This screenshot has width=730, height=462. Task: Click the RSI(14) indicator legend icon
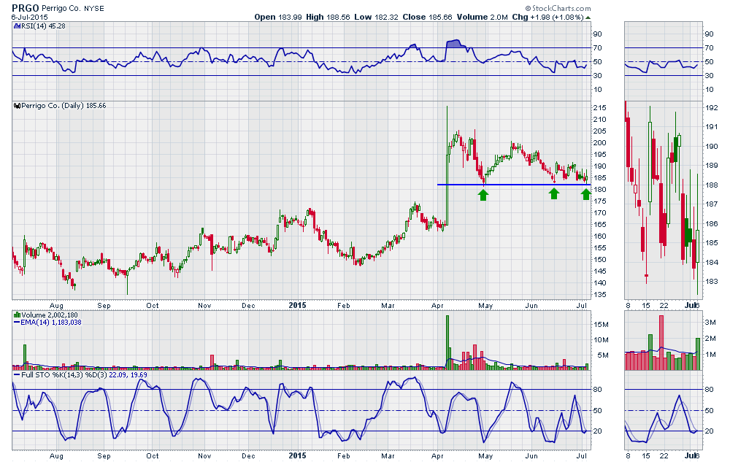(x=16, y=26)
